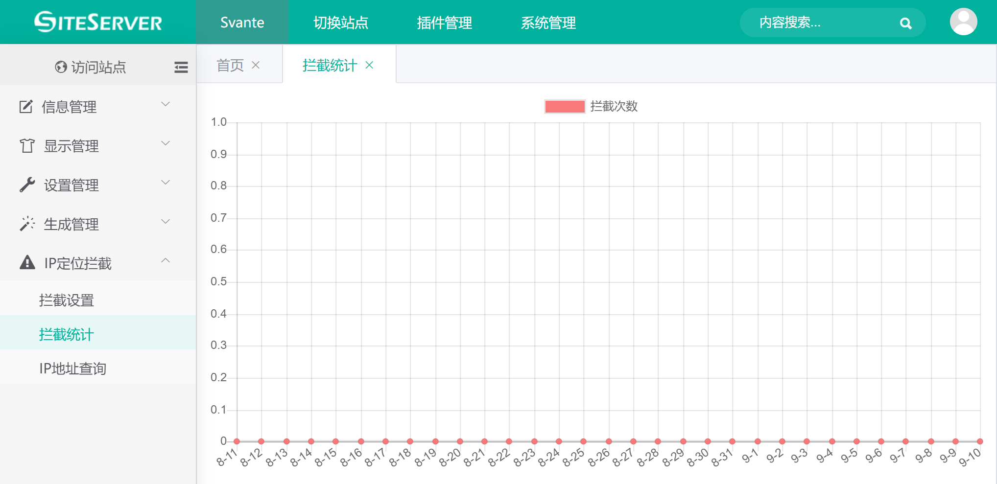Expand the 信息管理 chevron arrow

[166, 104]
